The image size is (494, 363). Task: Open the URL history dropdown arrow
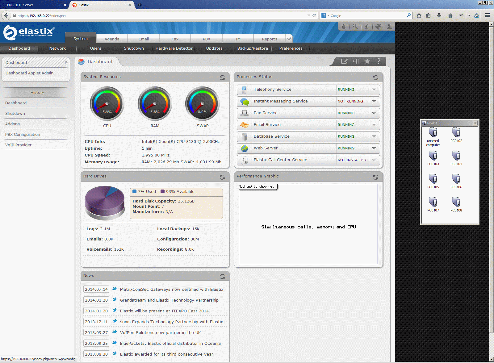click(x=309, y=15)
